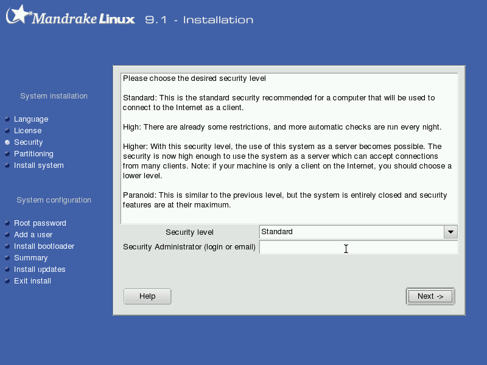
Task: Click the bullet beside Language step
Action: point(7,119)
